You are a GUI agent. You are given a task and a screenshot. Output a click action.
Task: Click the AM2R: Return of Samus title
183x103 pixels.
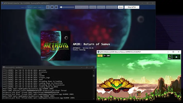pos(91,44)
